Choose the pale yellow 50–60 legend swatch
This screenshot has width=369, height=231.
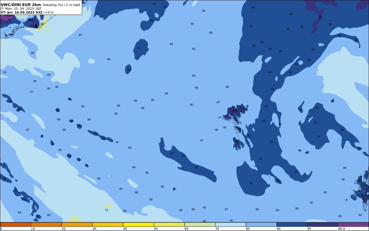pyautogui.click(x=169, y=224)
